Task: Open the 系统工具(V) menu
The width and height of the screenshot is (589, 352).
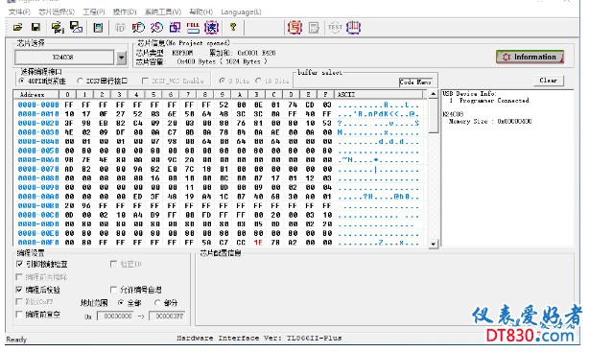Action: [x=163, y=12]
